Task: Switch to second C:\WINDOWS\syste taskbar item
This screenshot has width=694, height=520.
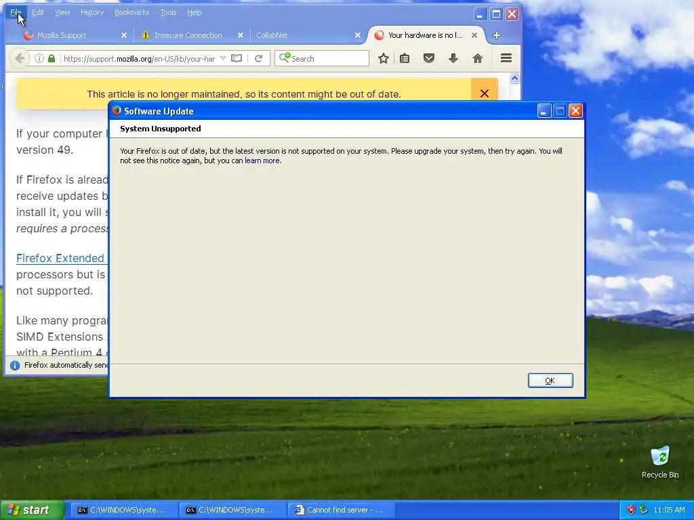Action: pos(232,510)
